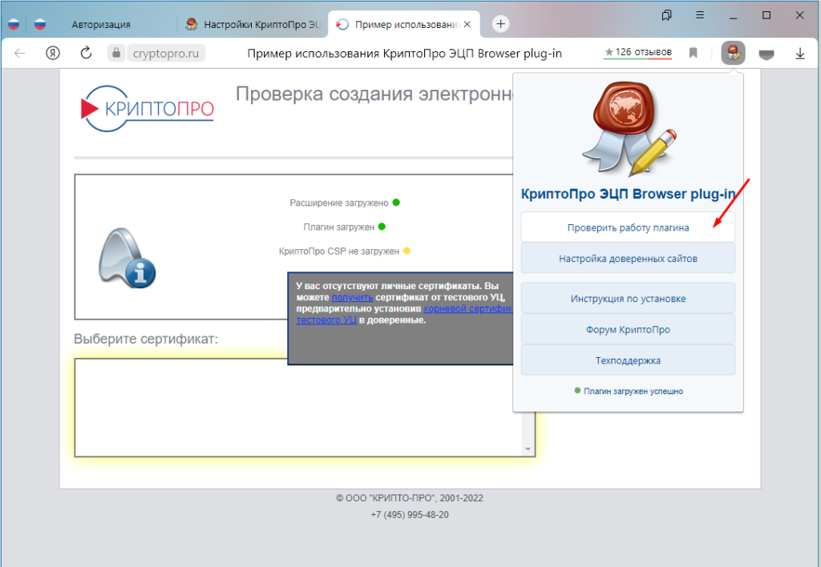
Task: Bookmark this page
Action: coord(694,54)
